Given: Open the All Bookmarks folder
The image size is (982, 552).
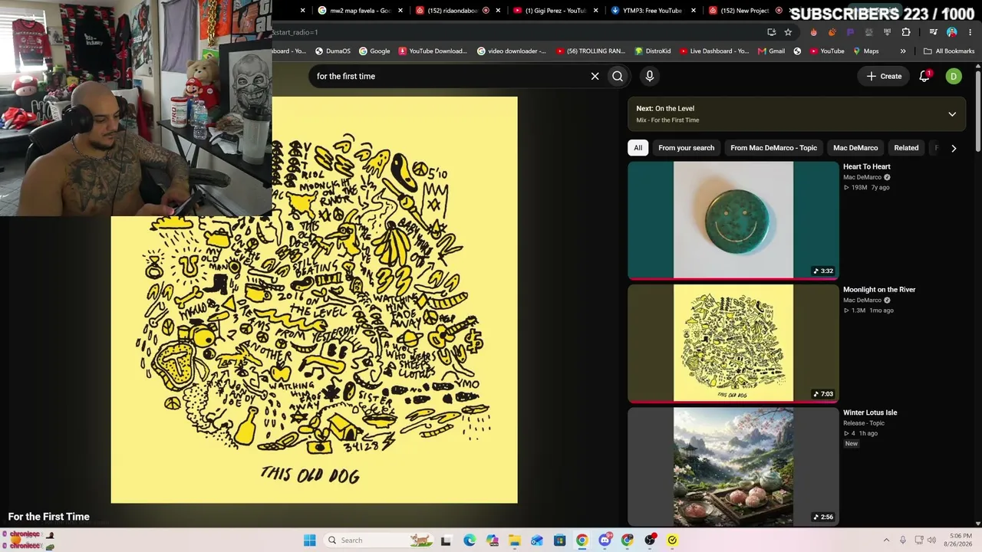Looking at the screenshot, I should pyautogui.click(x=949, y=51).
